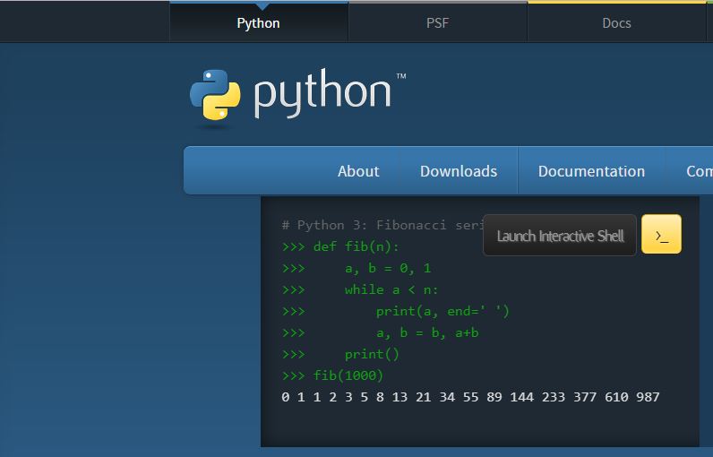
Task: Click the 'def fib(n):' code line
Action: coord(340,246)
